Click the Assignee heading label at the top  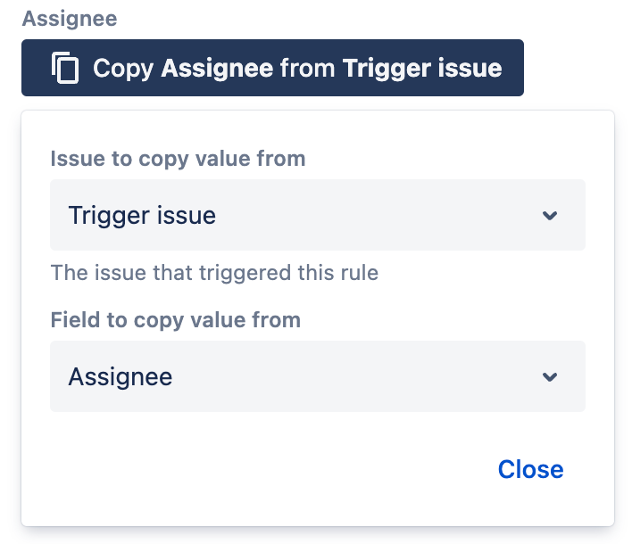[x=70, y=19]
